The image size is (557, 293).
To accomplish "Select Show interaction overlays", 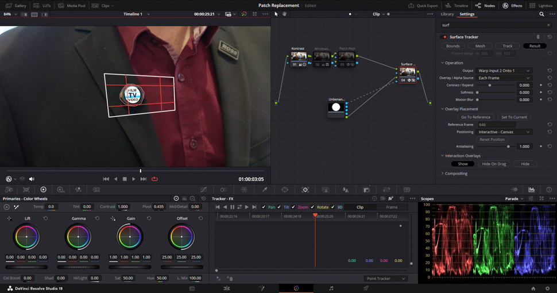I will point(463,164).
